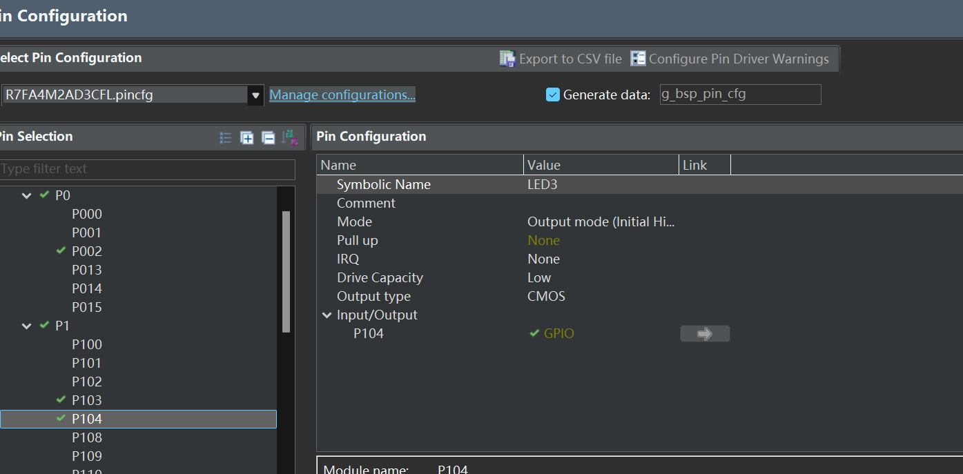This screenshot has width=963, height=474.
Task: Select pin P015 in the tree
Action: pyautogui.click(x=87, y=308)
